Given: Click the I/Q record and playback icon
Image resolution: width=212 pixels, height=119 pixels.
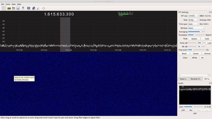Looking at the screenshot, I should click(23, 8).
